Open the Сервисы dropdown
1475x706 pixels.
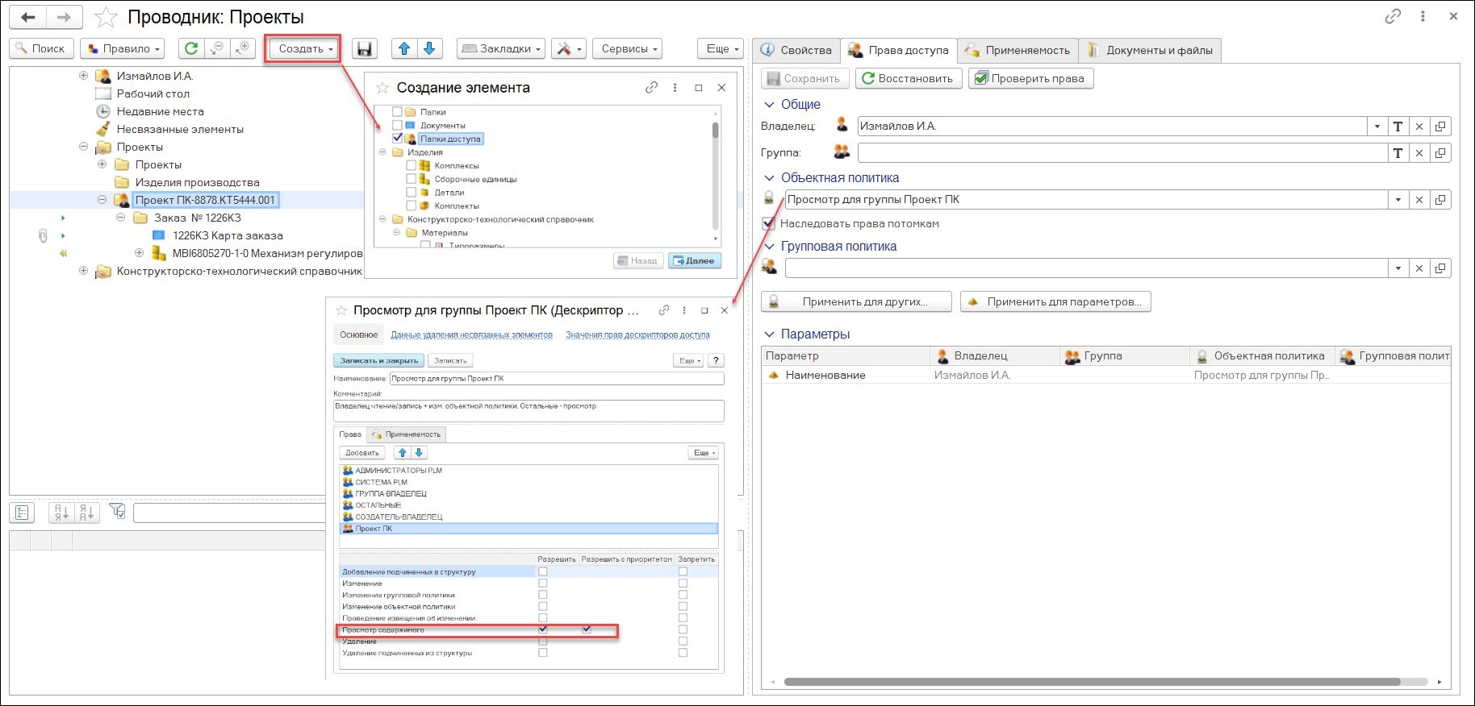pyautogui.click(x=629, y=48)
